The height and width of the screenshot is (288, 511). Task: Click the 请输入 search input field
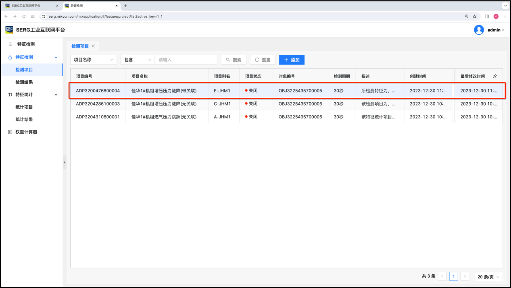(186, 60)
